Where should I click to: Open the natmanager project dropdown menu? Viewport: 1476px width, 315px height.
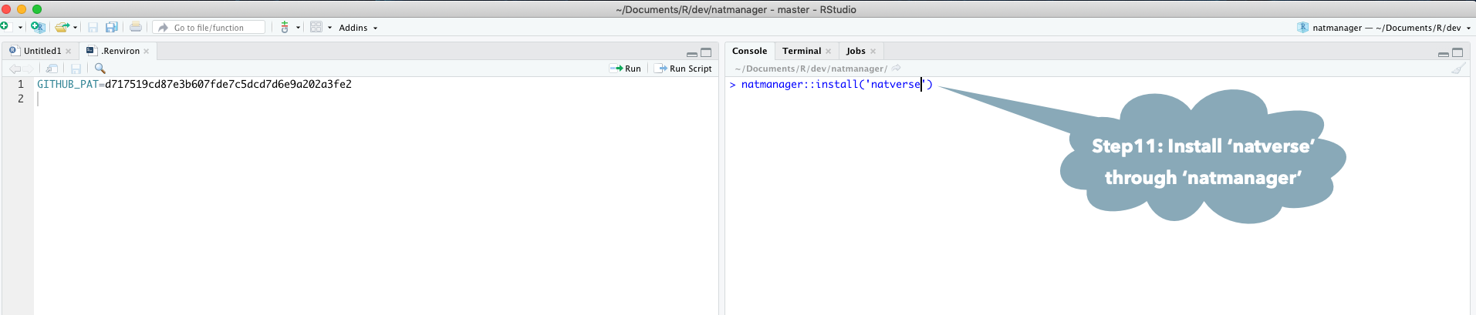[1386, 28]
